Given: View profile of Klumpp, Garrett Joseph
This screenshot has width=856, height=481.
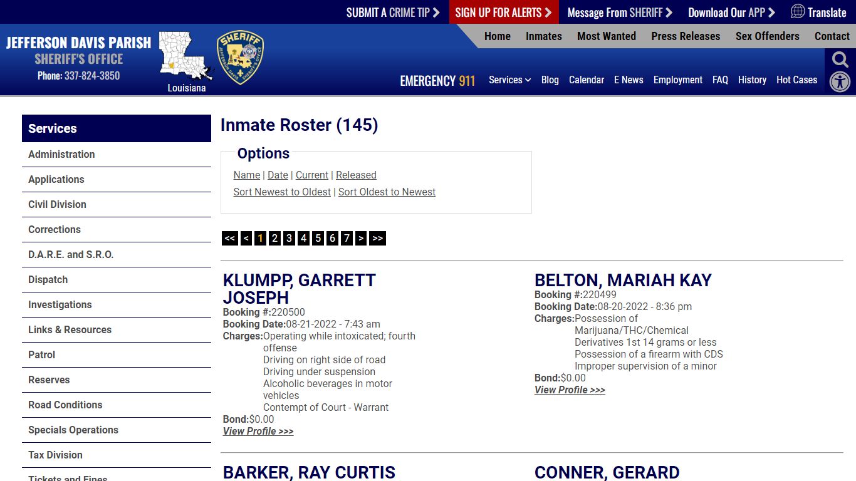Looking at the screenshot, I should pyautogui.click(x=258, y=432).
